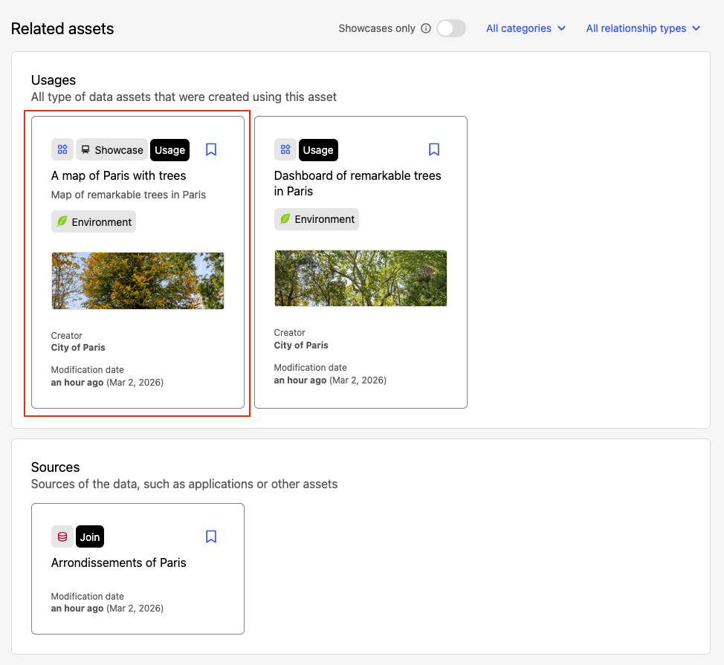Click the Showcase badge on first card
Image resolution: width=724 pixels, height=665 pixels.
click(111, 150)
